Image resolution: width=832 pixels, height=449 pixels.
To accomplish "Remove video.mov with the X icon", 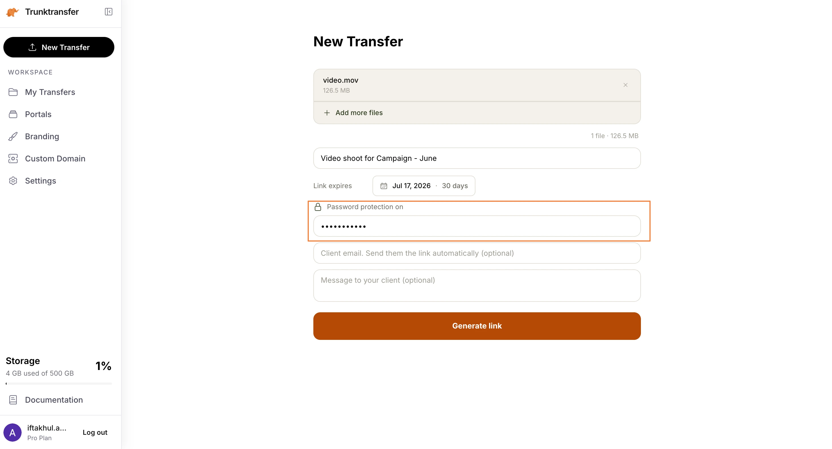I will (625, 85).
